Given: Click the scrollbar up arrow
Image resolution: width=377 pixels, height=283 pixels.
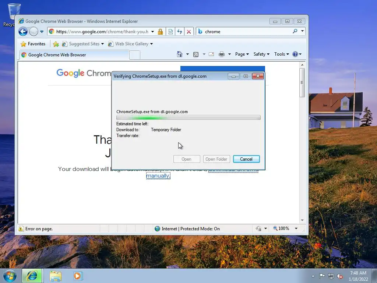Looking at the screenshot, I should click(302, 65).
